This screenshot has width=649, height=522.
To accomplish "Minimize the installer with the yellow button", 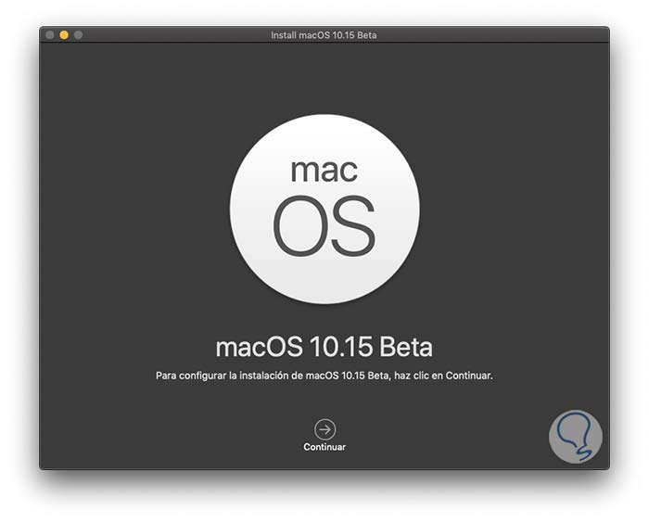I will click(x=64, y=35).
